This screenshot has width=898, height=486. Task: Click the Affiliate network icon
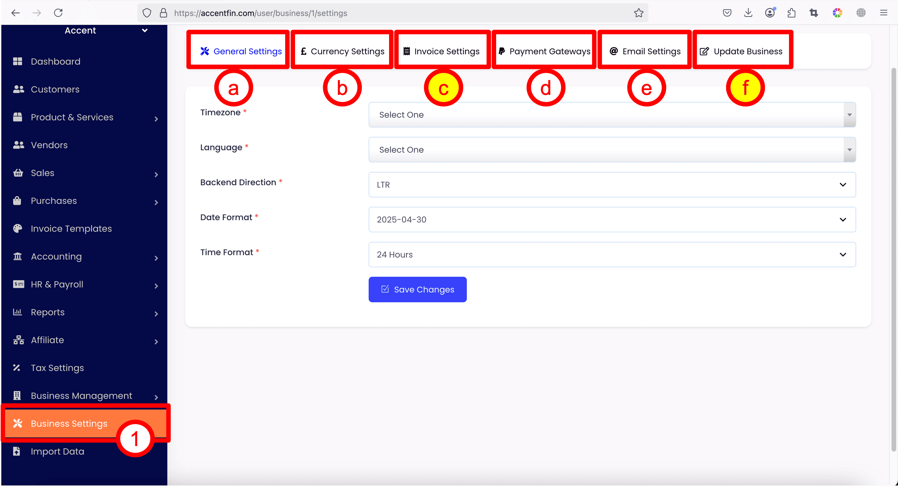point(18,340)
